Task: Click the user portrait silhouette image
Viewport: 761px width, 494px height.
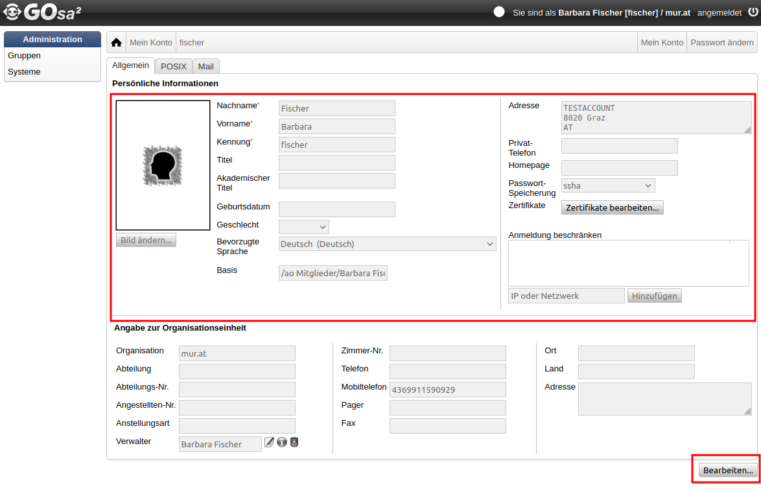Action: (163, 165)
